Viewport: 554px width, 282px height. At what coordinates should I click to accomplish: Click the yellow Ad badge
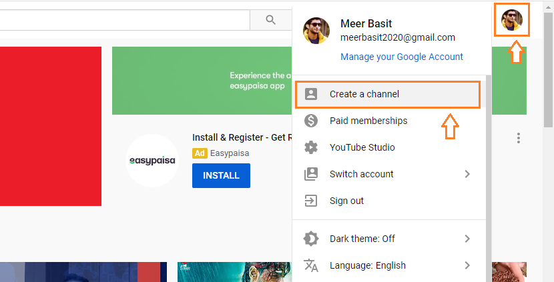[200, 153]
